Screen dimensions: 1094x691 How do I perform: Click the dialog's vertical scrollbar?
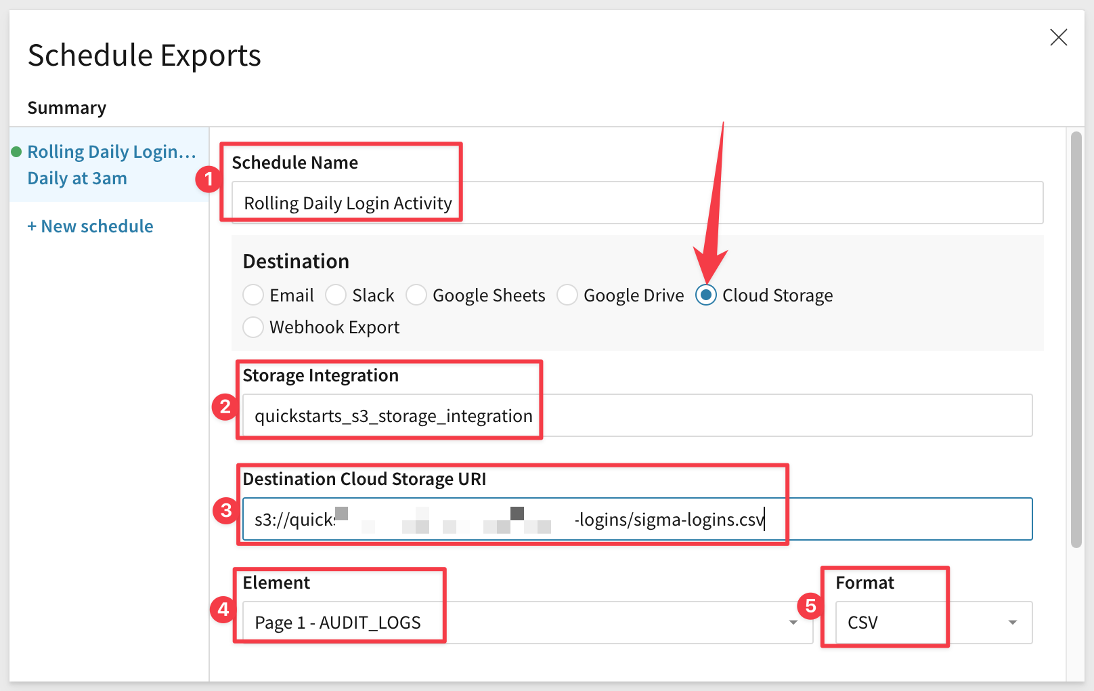(1076, 339)
